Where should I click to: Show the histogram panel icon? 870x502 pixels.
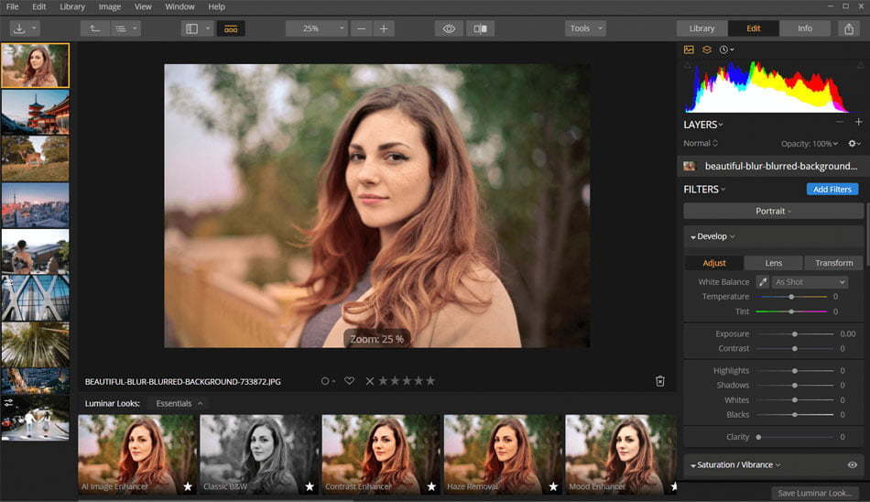[689, 49]
